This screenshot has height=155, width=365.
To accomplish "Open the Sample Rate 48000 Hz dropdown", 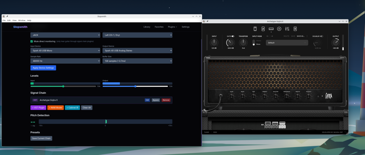I will coord(65,61).
